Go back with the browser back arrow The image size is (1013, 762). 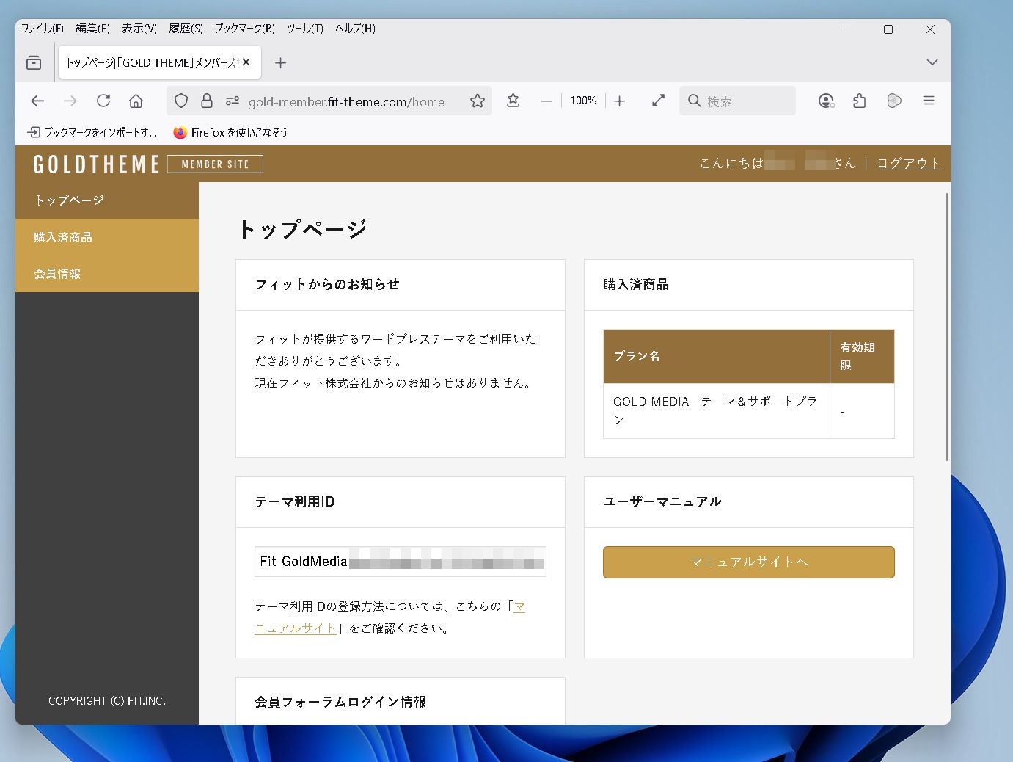point(37,101)
